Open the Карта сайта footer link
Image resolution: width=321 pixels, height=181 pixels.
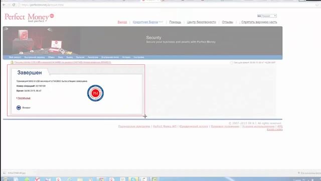(274, 130)
